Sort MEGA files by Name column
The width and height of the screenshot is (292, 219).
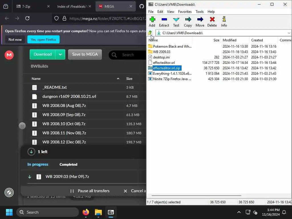pos(36,79)
